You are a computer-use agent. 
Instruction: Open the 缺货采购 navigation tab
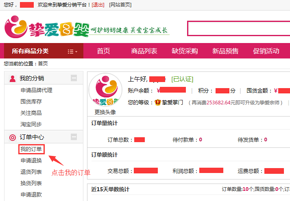point(185,51)
